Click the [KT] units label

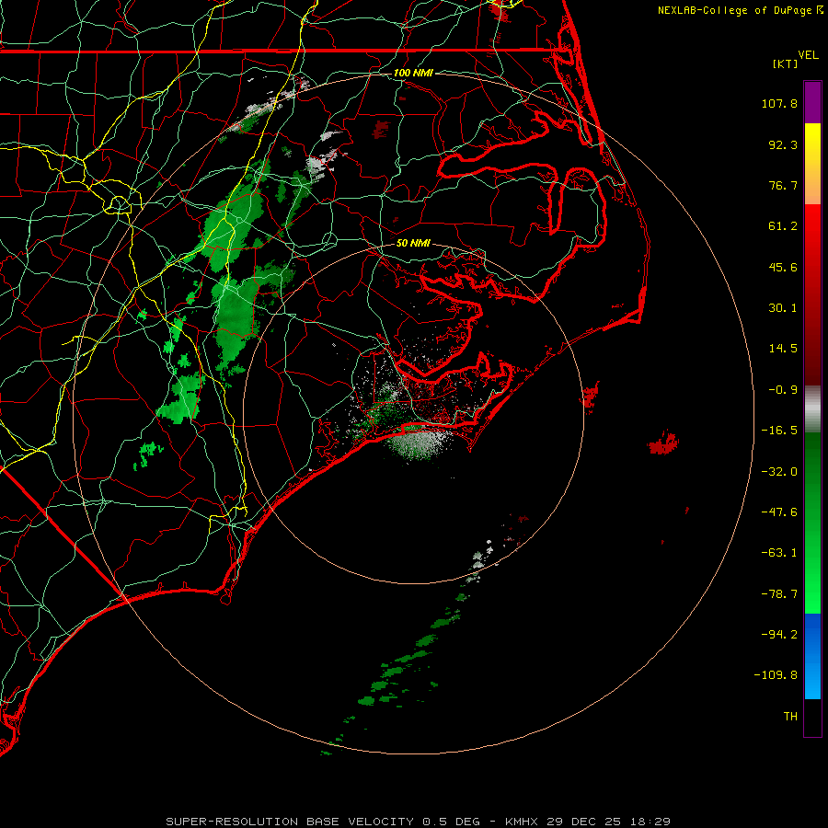pos(786,63)
